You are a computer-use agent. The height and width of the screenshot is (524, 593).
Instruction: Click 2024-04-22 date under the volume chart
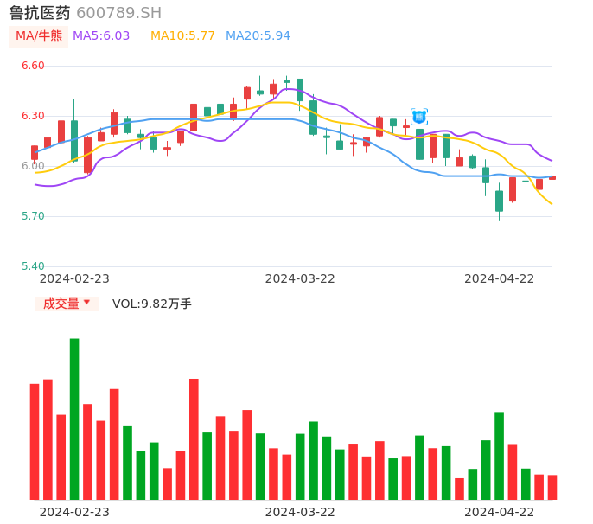click(500, 512)
